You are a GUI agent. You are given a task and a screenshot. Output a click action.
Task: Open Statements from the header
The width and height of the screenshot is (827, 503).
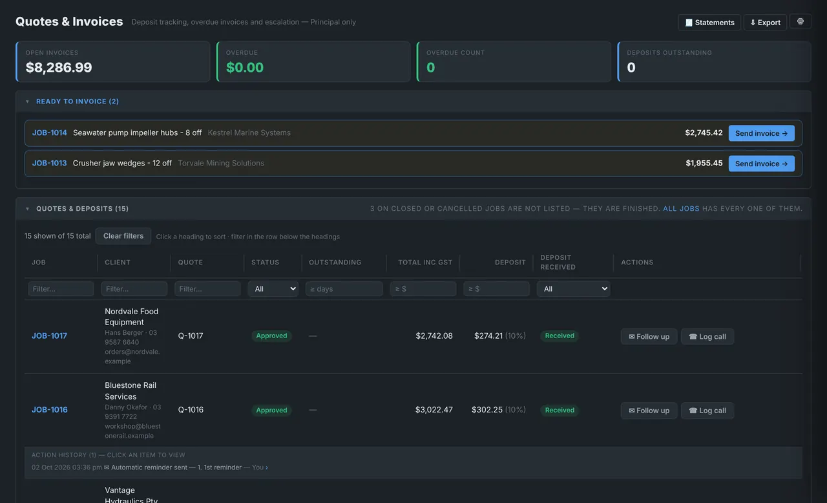click(x=709, y=22)
